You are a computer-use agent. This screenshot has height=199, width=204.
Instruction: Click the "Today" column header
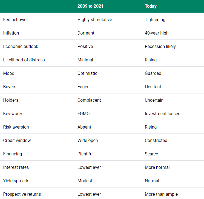pos(151,6)
